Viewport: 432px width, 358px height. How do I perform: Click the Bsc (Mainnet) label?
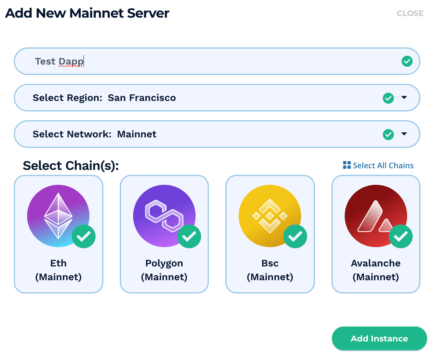(270, 270)
